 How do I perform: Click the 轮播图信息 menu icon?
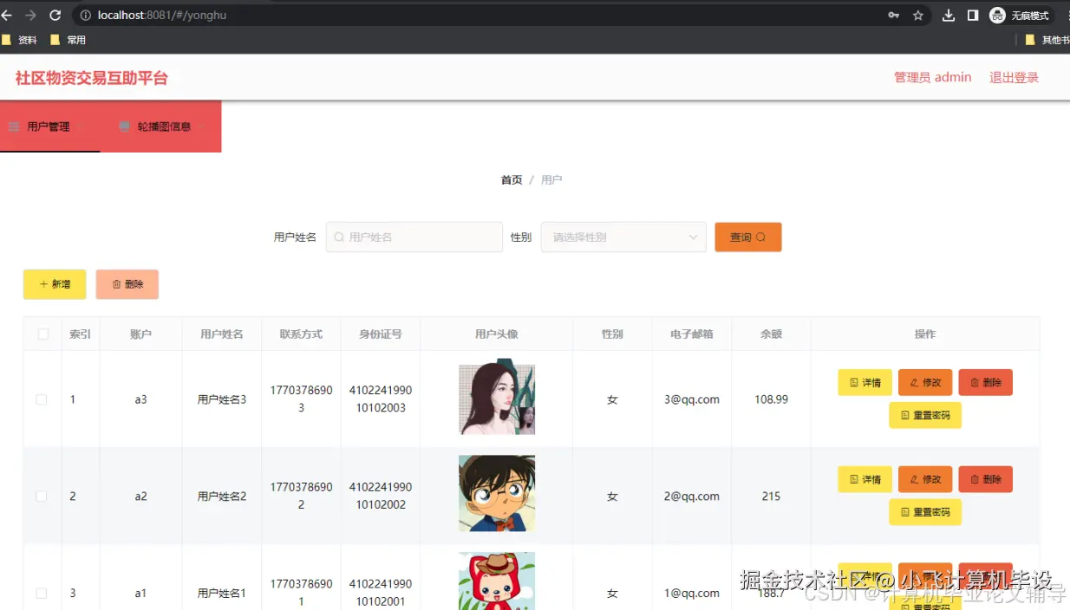125,127
